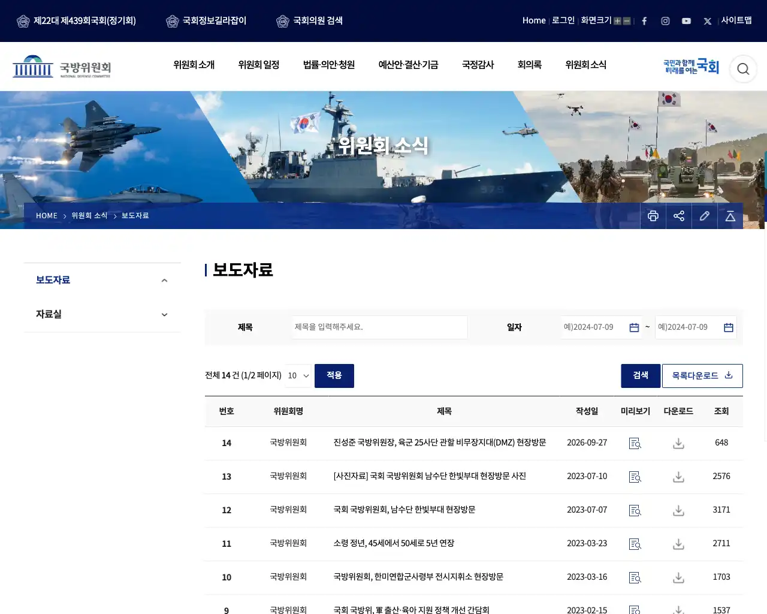Open the Instagram icon link

tap(665, 21)
